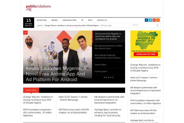Open Heritage Bank article under Recent News
This screenshot has width=184, height=123.
pyautogui.click(x=108, y=113)
